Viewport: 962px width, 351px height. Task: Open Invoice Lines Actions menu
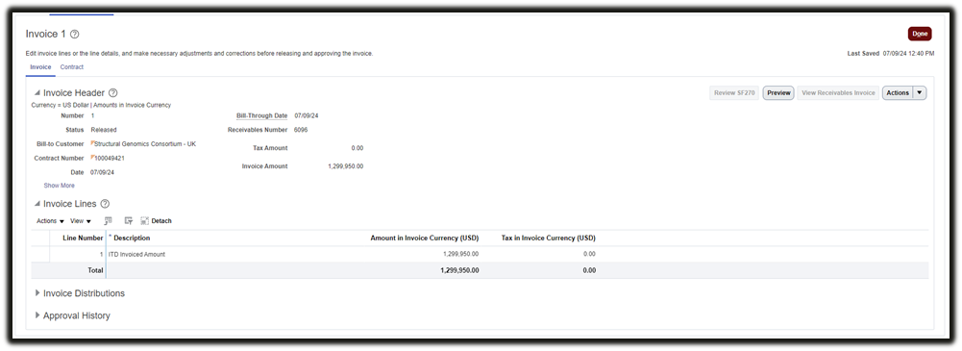[x=50, y=221]
